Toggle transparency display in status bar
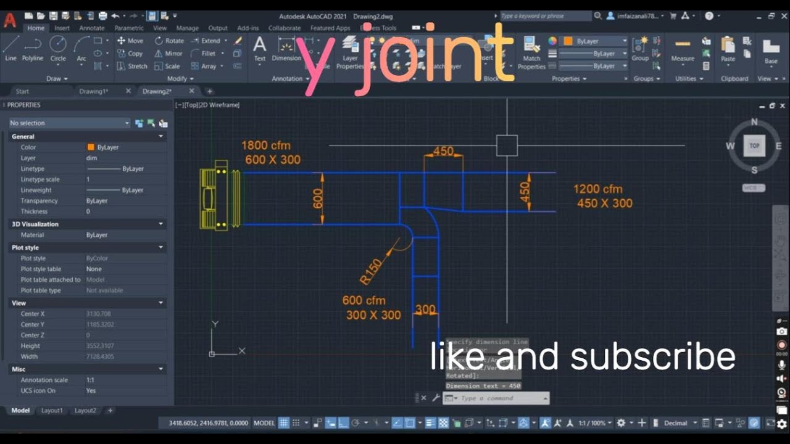Image resolution: width=790 pixels, height=444 pixels. click(443, 423)
